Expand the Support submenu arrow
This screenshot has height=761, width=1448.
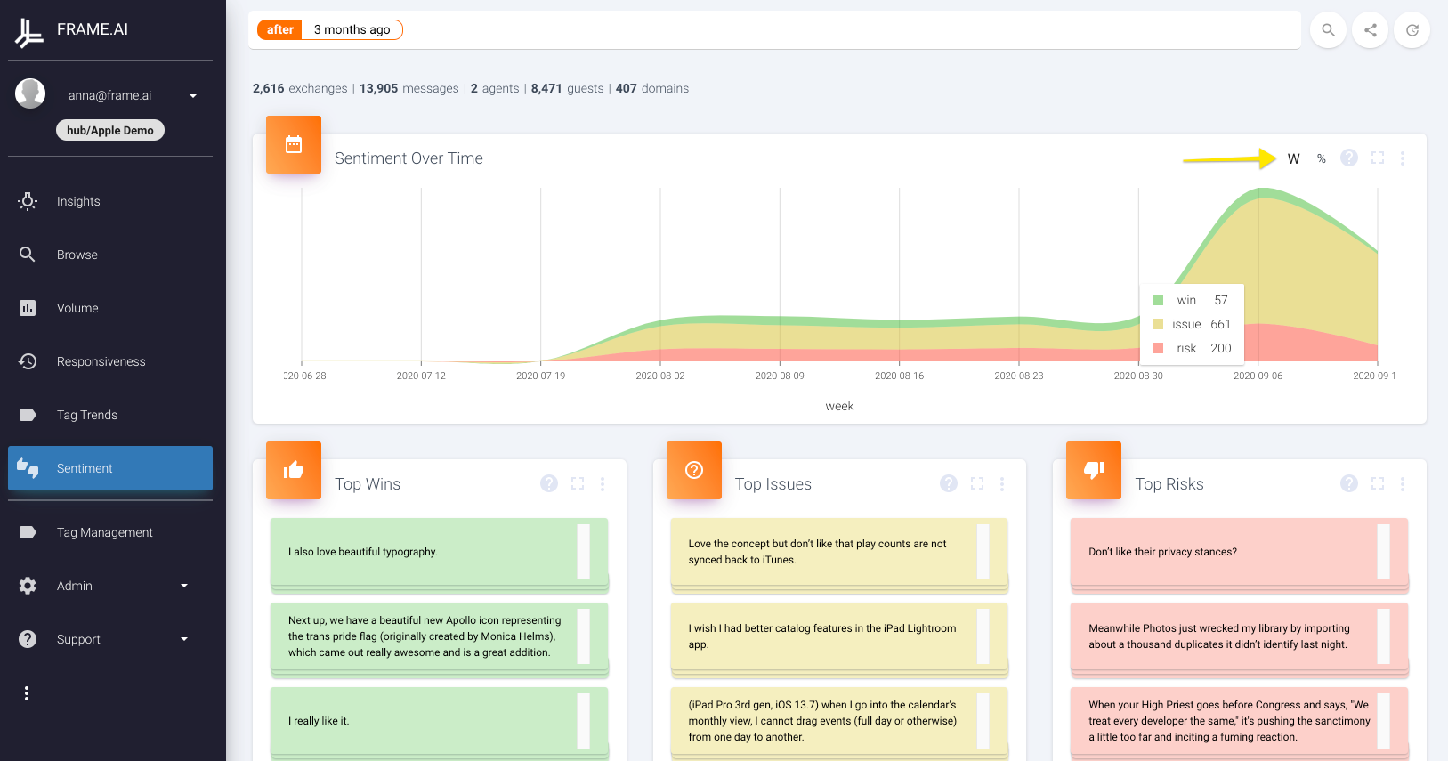184,639
